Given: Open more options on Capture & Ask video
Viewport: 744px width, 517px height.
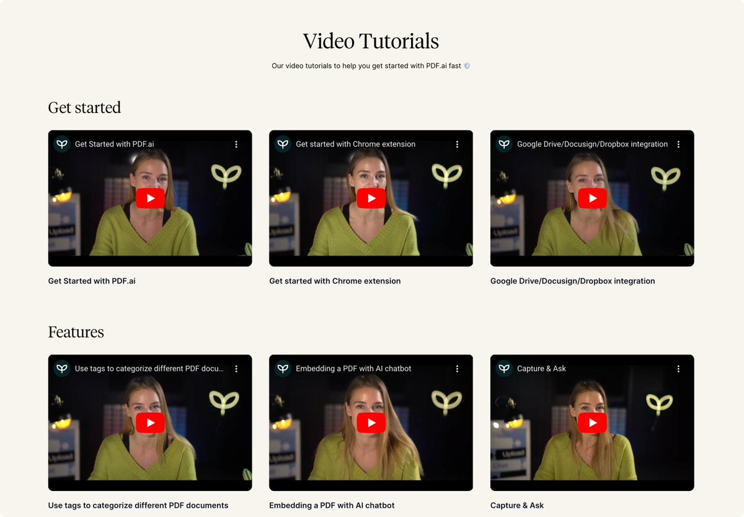Looking at the screenshot, I should (x=678, y=369).
